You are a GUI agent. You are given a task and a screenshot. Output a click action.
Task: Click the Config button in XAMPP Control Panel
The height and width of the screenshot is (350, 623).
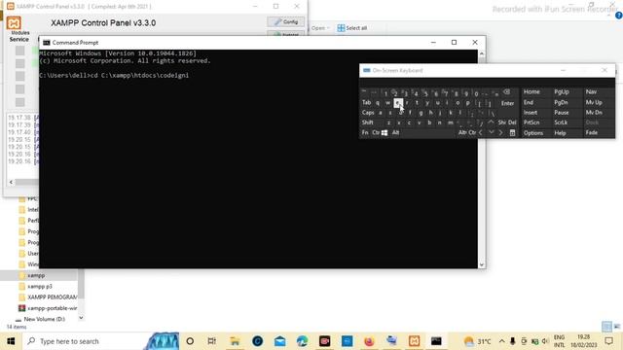[285, 21]
